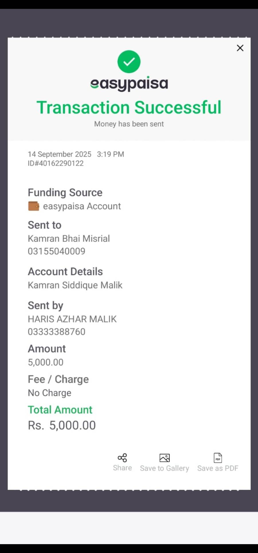Click the sender name HARIS AZHAR MALIK
Screen dimensions: 258x553
[x=72, y=319]
